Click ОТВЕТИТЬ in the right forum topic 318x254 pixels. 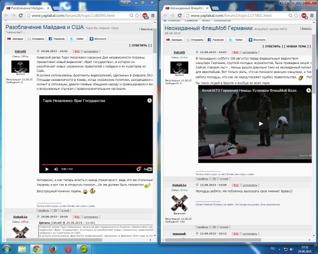point(273,46)
